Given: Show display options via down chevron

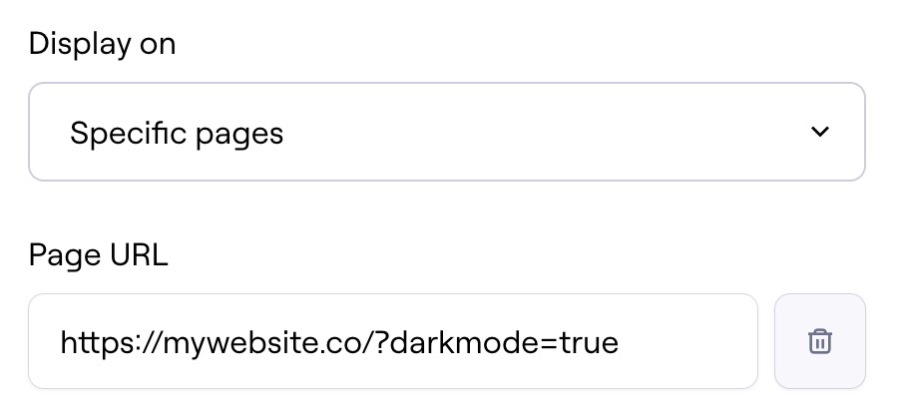Looking at the screenshot, I should click(820, 132).
